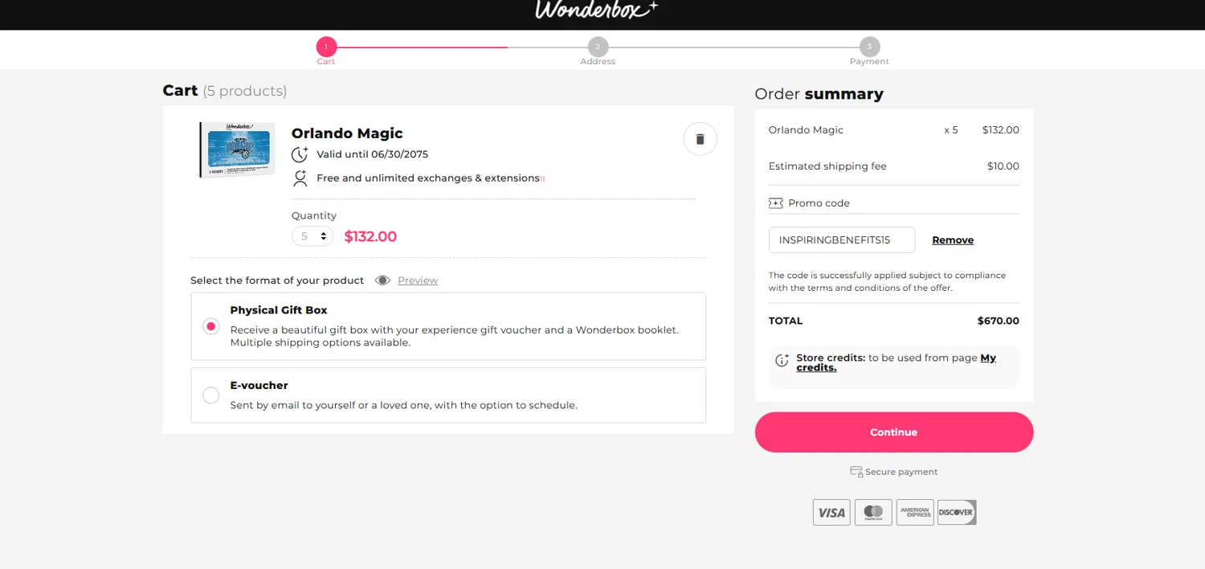This screenshot has width=1205, height=569.
Task: Open the quantity dropdown showing 5
Action: point(312,236)
